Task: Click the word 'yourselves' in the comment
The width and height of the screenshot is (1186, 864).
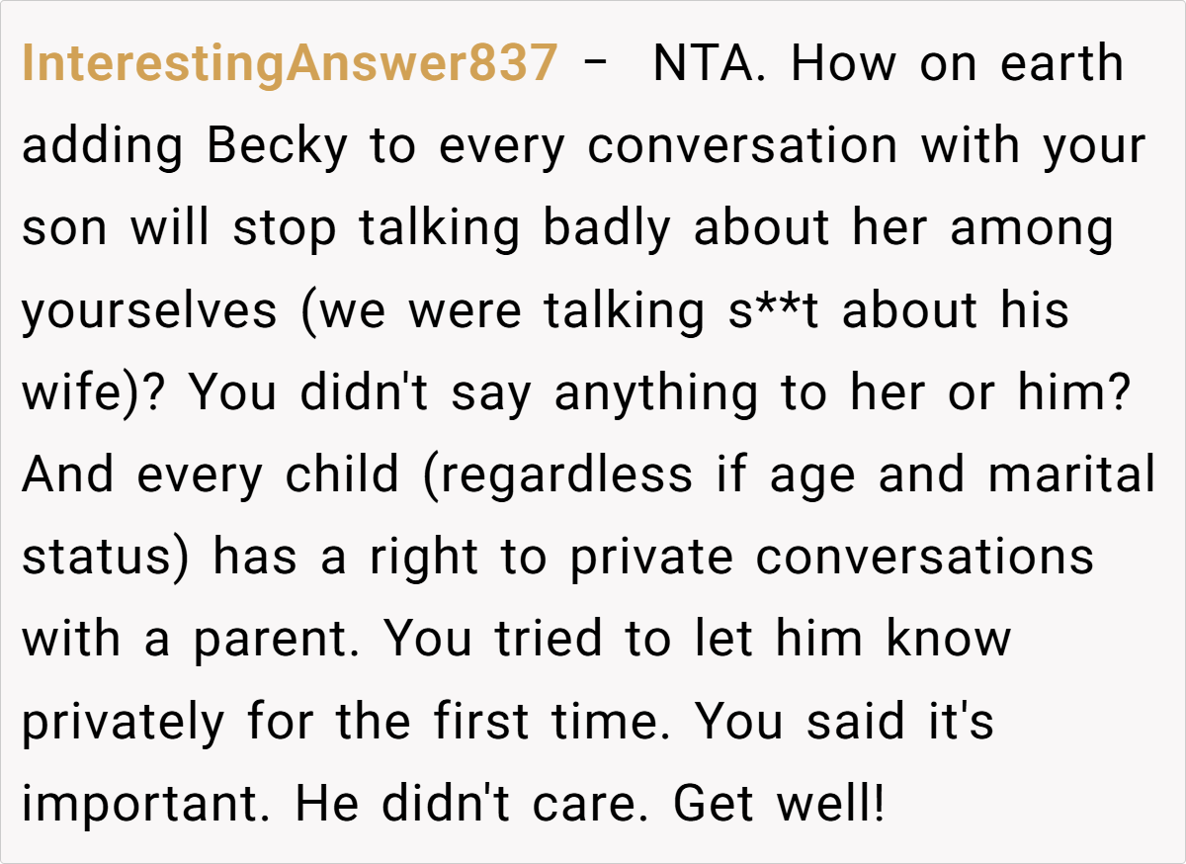Action: [149, 311]
